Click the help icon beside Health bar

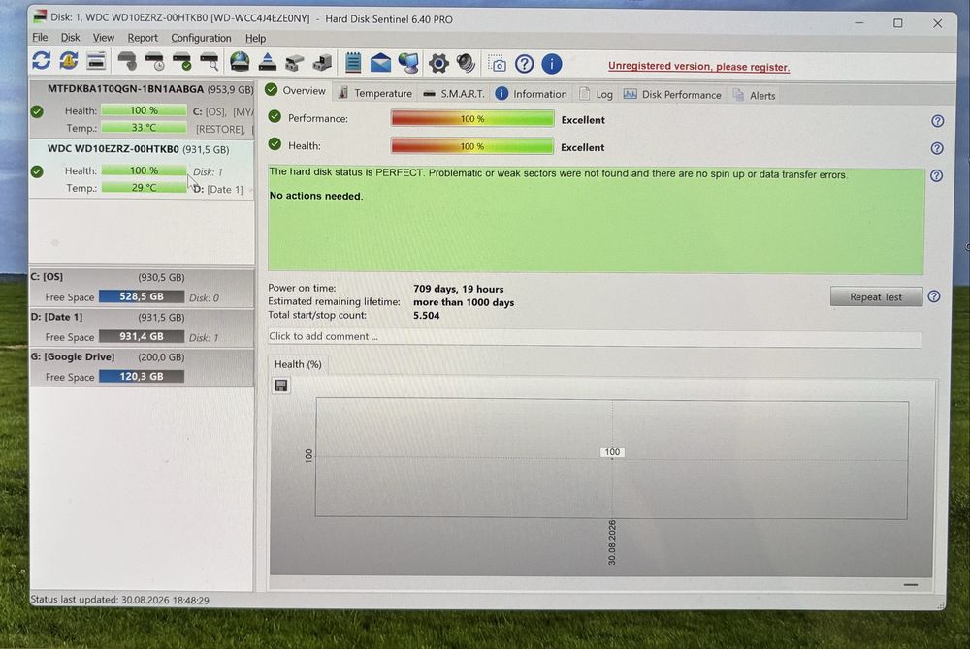937,148
